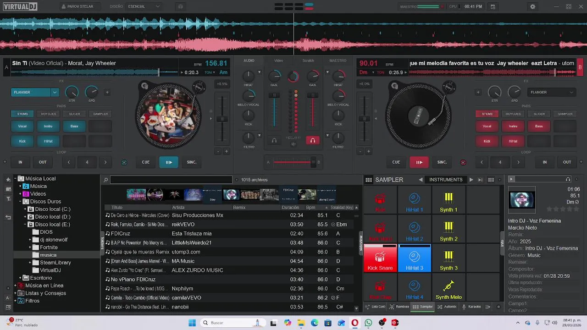The image size is (587, 330).
Task: Switch mixer to Video tab
Action: click(x=278, y=60)
